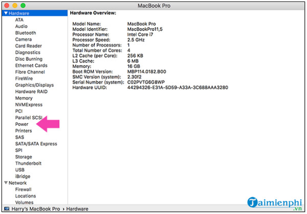Open the Storage entry
307x214 pixels.
(x=24, y=157)
